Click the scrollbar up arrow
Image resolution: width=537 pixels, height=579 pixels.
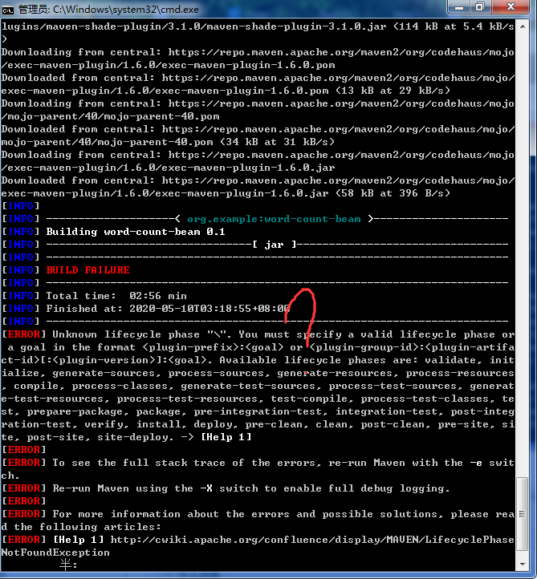tap(523, 26)
